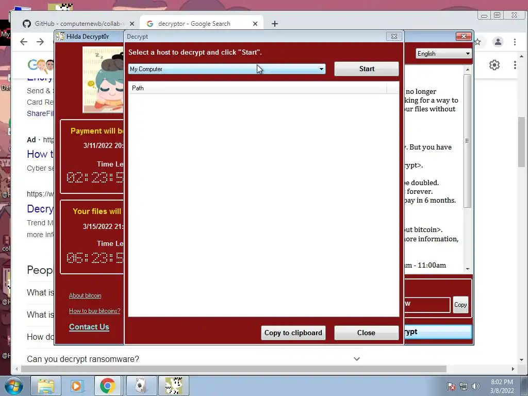Open the three-dot menu beside Google settings gear
Viewport: 528px width, 396px height.
[x=515, y=65]
